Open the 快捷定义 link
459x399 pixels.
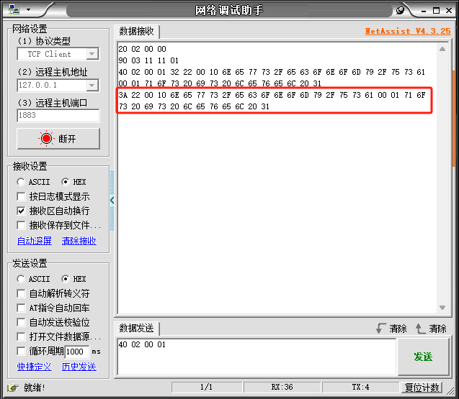coord(35,367)
